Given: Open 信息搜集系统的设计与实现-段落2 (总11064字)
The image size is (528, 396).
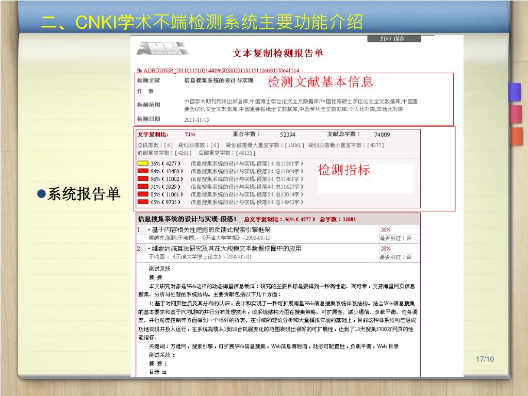Looking at the screenshot, I should pyautogui.click(x=247, y=171).
